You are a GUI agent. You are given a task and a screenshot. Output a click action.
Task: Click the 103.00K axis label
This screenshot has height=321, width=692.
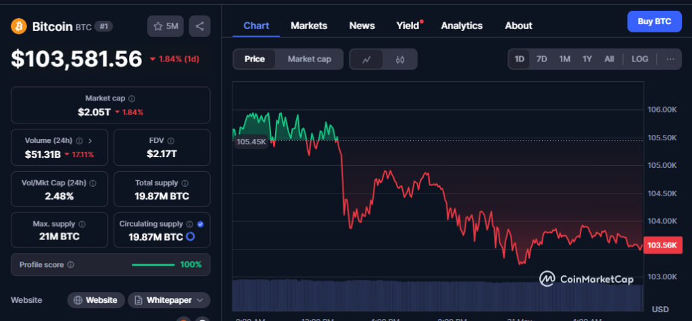pos(662,277)
